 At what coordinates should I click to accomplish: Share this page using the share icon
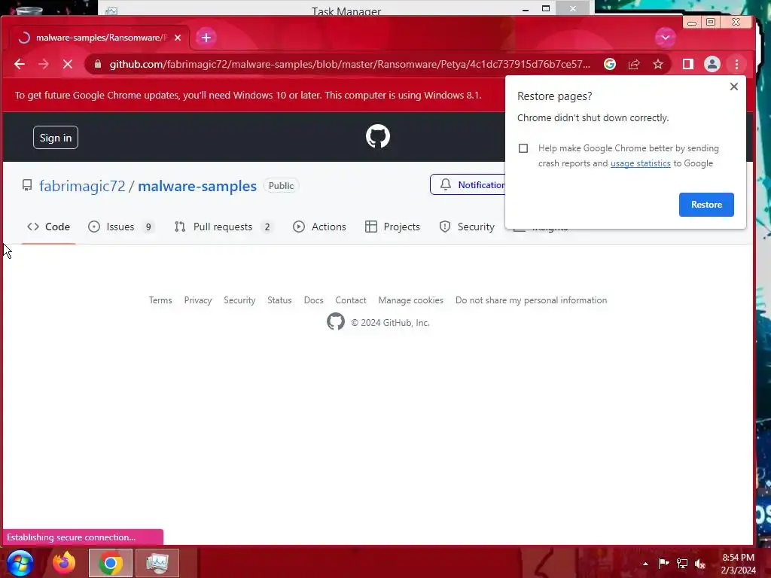[x=634, y=64]
